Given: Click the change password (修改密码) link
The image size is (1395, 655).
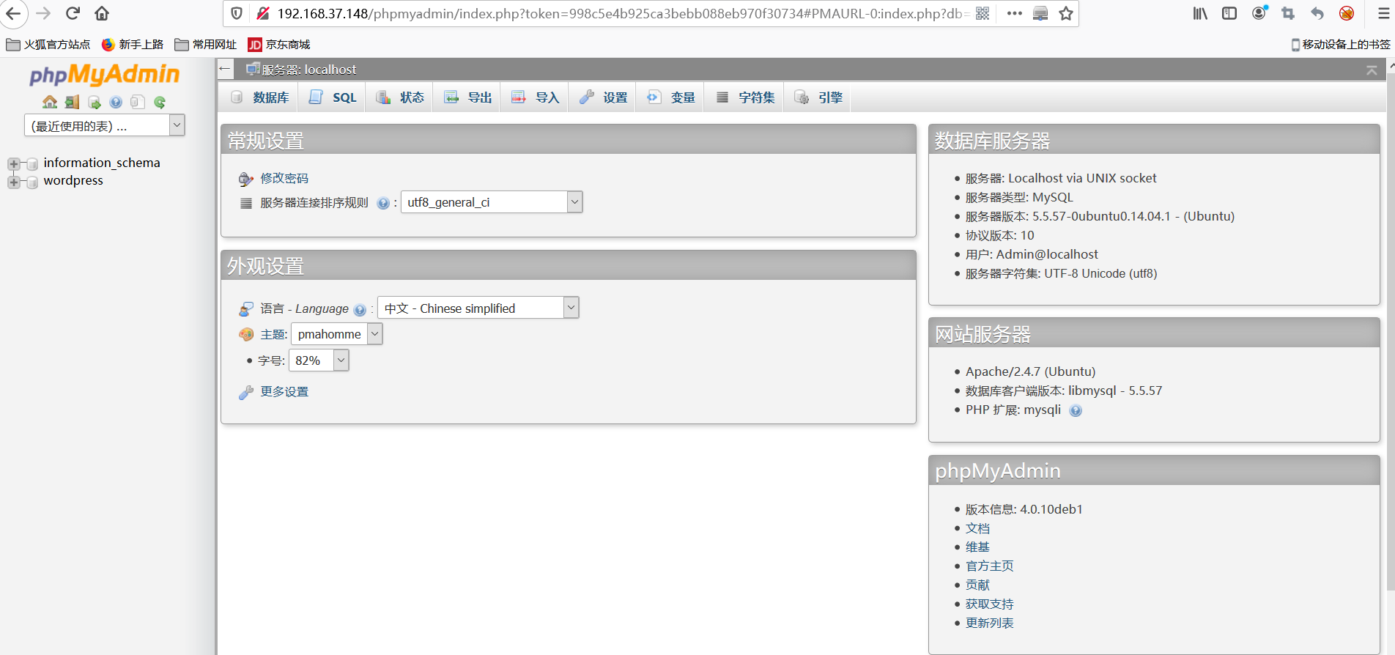Looking at the screenshot, I should (x=284, y=178).
